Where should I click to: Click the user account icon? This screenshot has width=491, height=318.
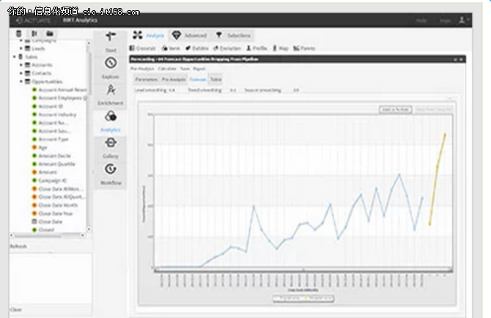click(x=462, y=20)
